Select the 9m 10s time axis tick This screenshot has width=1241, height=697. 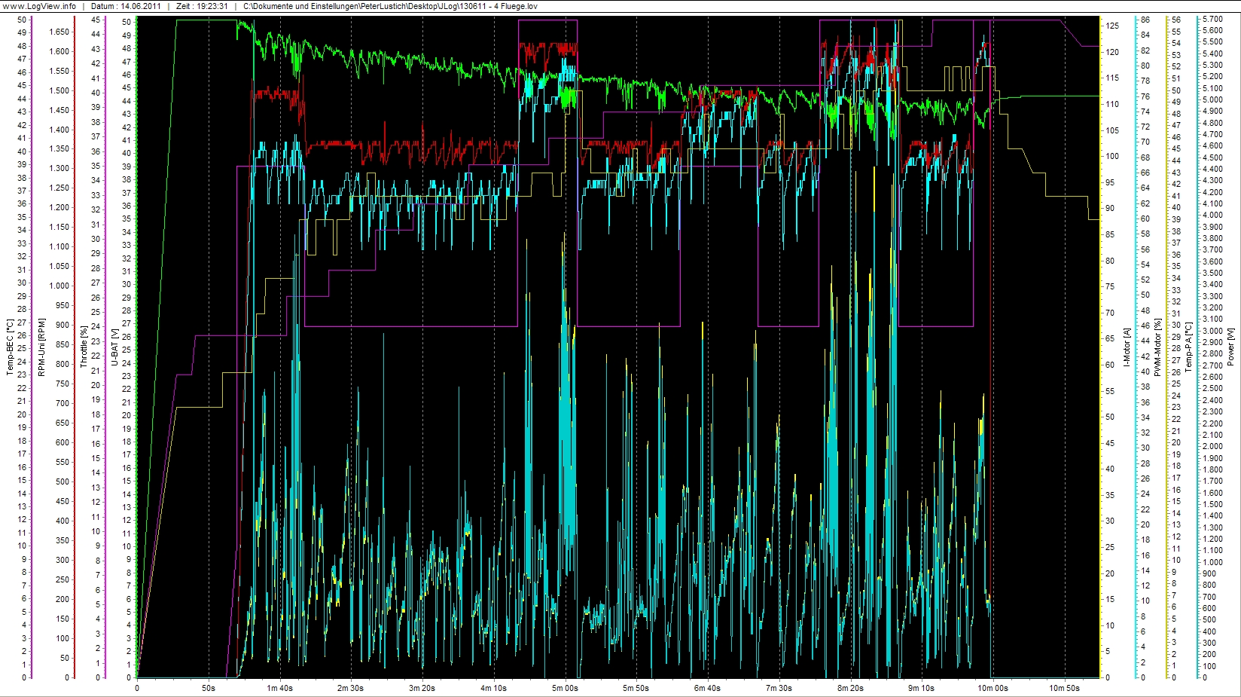point(922,688)
